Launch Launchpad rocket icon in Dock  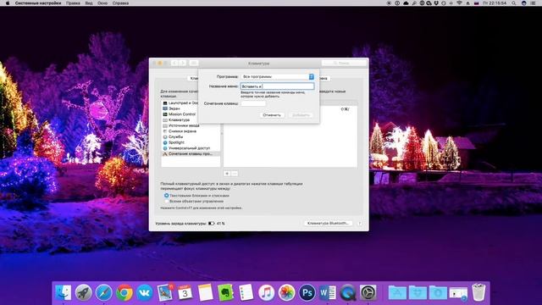point(83,293)
